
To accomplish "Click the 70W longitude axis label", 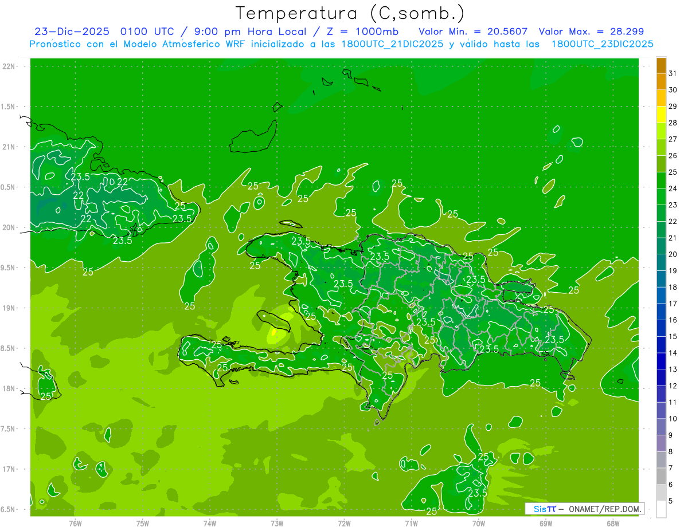I will pyautogui.click(x=479, y=523).
